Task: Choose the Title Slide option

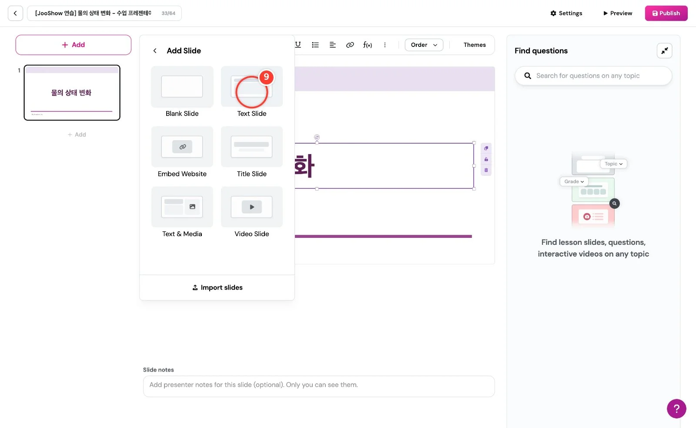Action: pyautogui.click(x=252, y=152)
